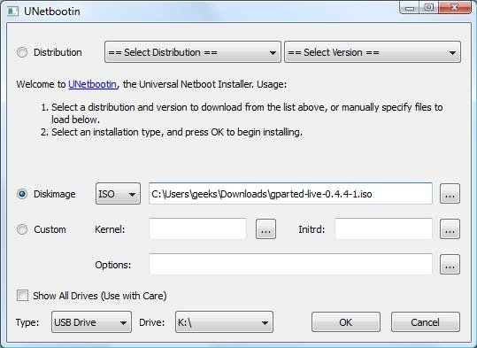Enable Show All Drives checkbox

22,296
